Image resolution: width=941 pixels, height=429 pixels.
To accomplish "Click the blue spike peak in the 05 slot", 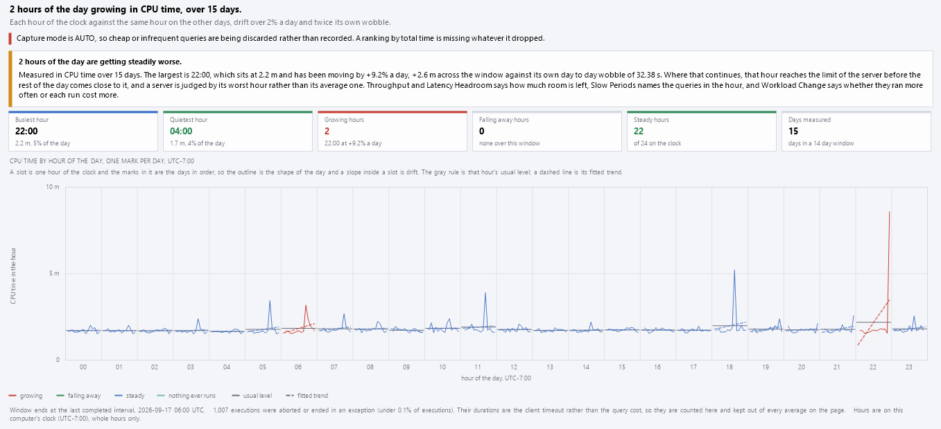I will (270, 300).
